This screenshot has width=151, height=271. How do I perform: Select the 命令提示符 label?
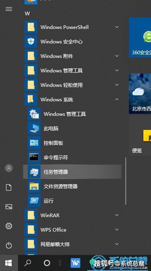coord(56,158)
